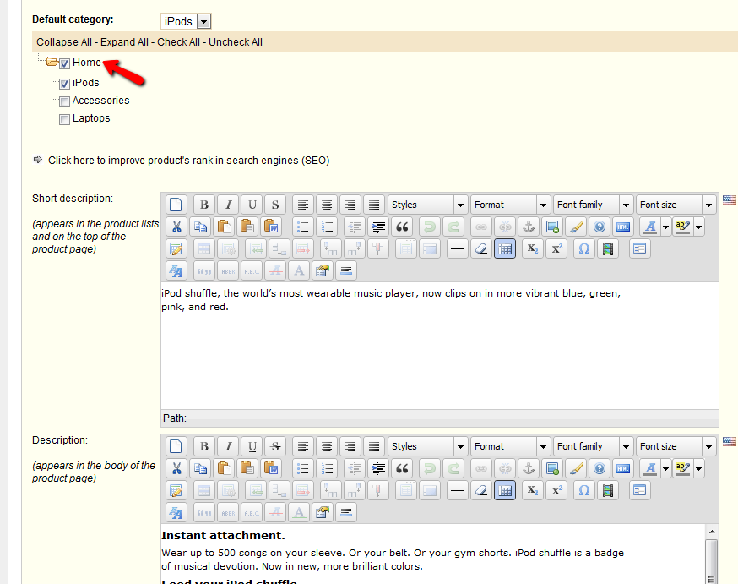Check the Accessories category checkbox

point(64,101)
